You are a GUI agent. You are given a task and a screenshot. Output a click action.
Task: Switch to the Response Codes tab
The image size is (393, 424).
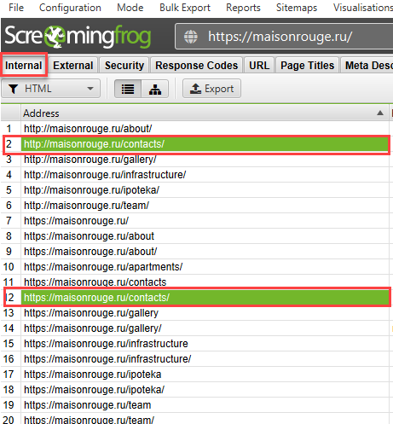tap(196, 66)
